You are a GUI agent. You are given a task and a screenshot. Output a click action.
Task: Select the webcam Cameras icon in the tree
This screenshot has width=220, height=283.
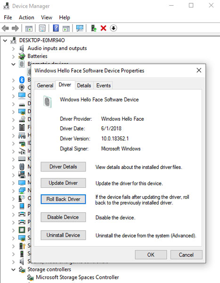(22, 88)
